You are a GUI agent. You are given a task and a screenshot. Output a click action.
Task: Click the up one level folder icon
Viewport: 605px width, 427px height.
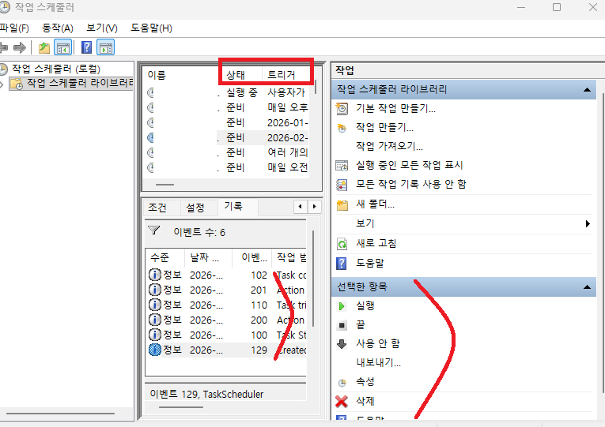44,48
